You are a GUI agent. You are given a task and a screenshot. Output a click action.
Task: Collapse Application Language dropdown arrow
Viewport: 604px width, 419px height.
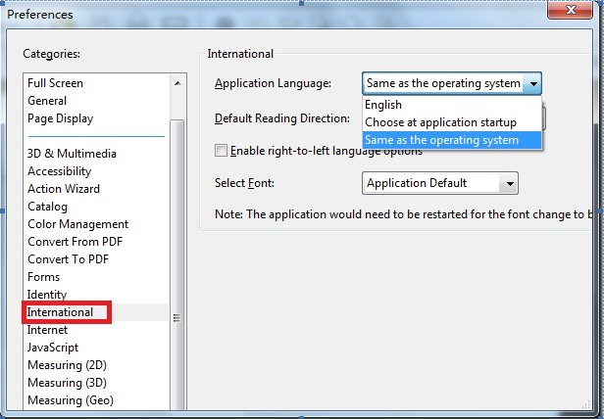533,83
